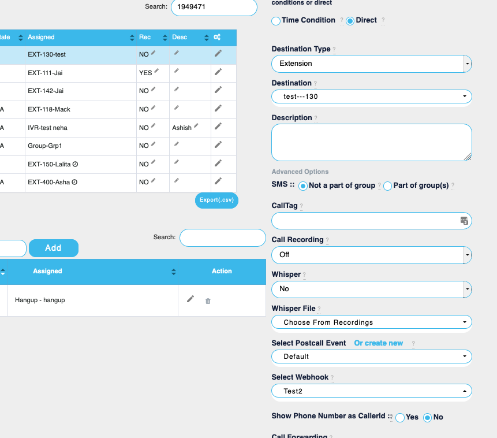
Task: Select No for Show Phone Number as CallerId
Action: (x=427, y=418)
